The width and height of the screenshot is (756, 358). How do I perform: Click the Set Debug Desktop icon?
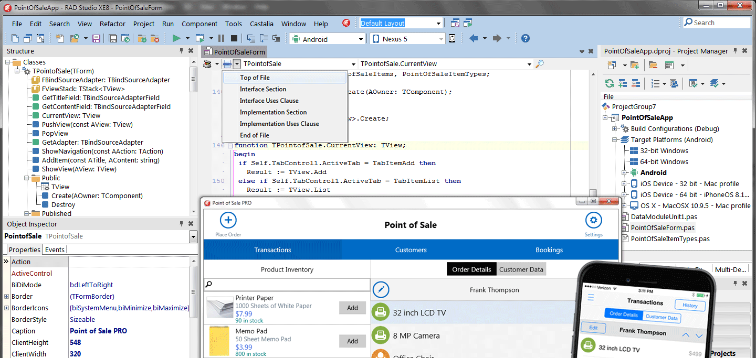point(468,23)
